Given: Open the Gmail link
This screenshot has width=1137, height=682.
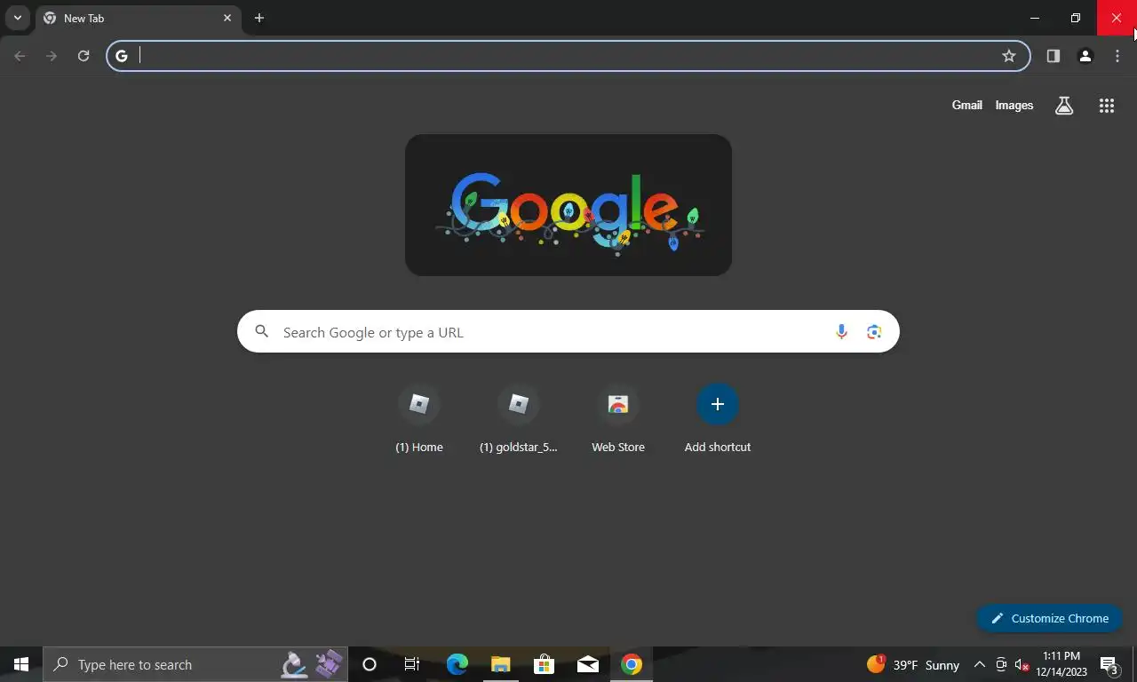Looking at the screenshot, I should tap(967, 105).
